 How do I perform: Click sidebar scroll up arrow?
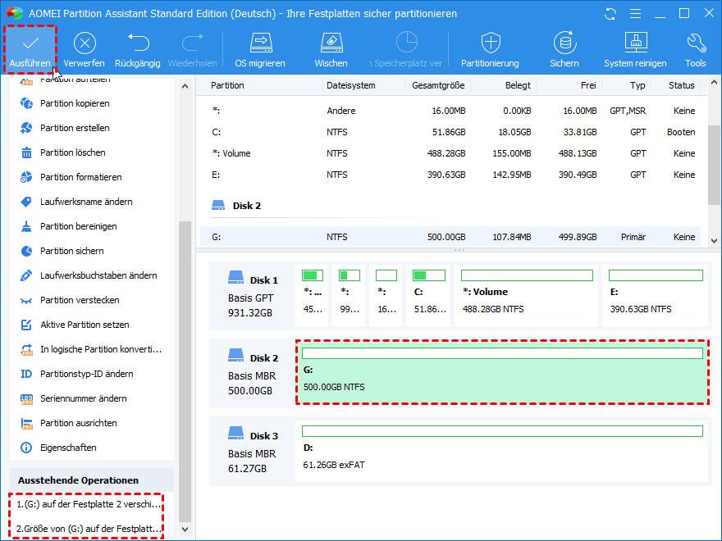[x=185, y=85]
